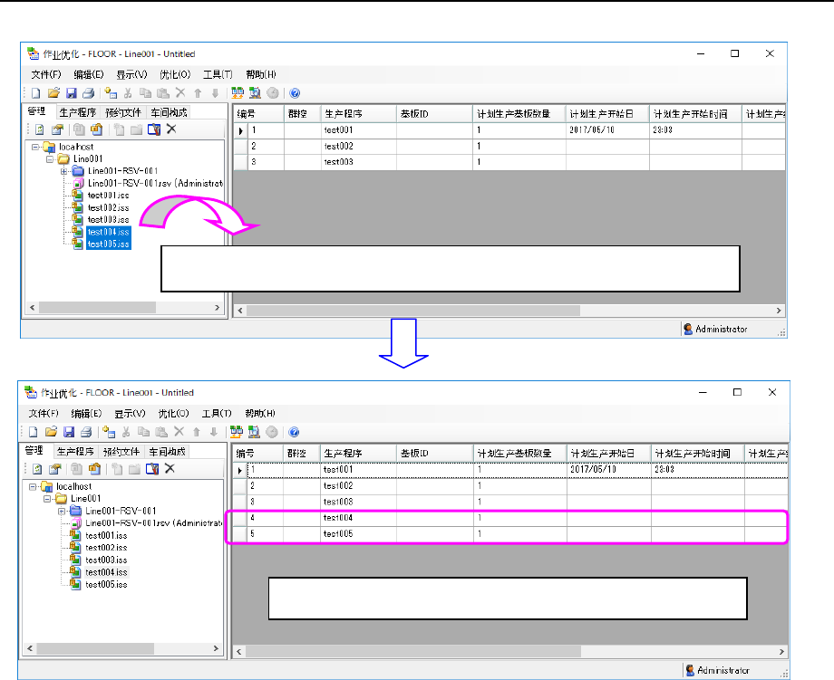Click refresh icon in lower management panel toolbar
The width and height of the screenshot is (834, 680).
[x=37, y=468]
